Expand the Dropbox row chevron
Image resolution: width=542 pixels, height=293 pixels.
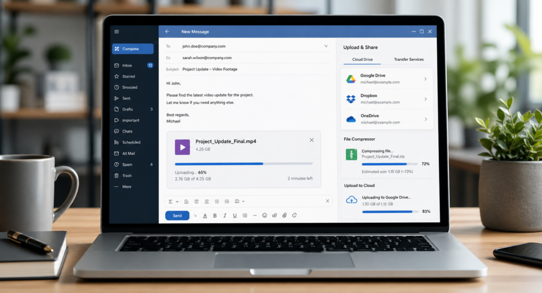click(426, 99)
